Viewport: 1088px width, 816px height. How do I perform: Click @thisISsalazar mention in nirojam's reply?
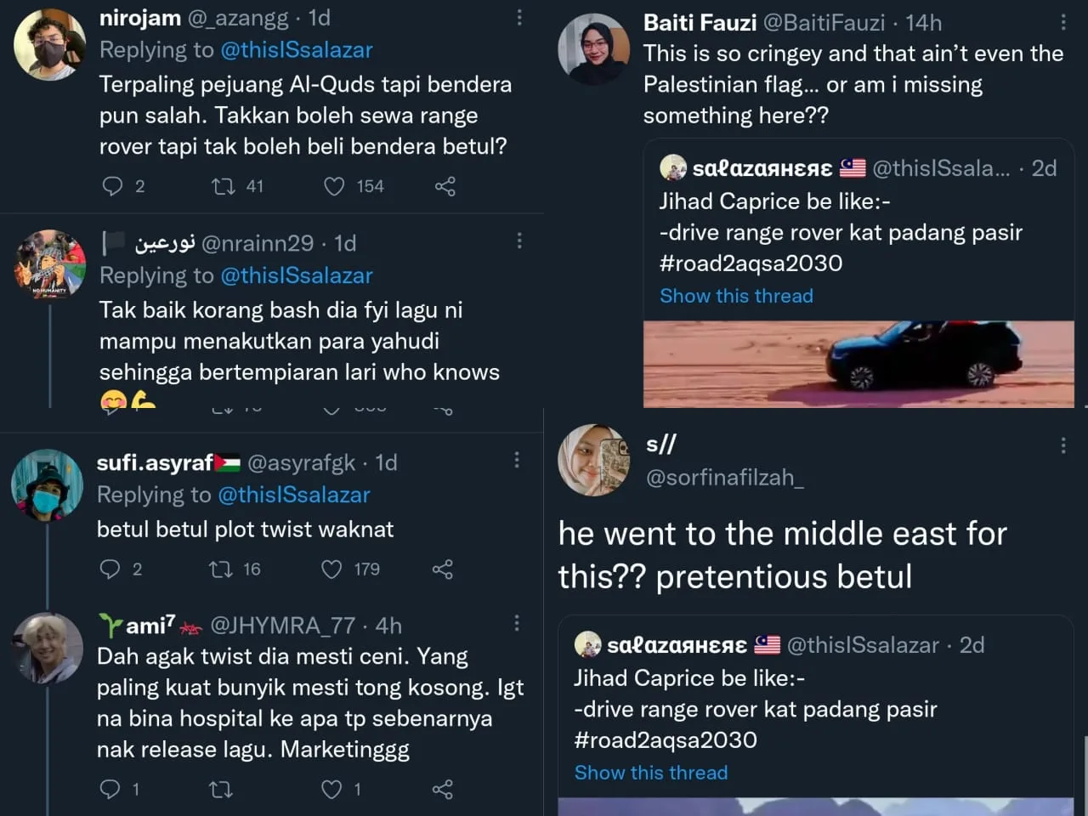tap(296, 50)
